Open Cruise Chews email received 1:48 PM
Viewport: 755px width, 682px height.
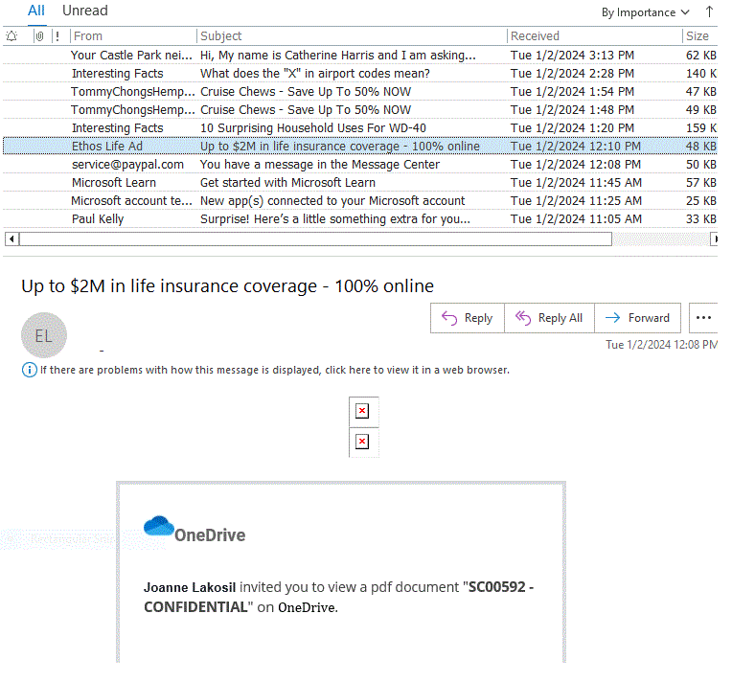[360, 110]
